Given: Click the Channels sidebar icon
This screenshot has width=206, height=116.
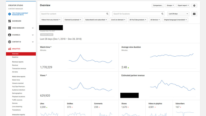Looking at the screenshot, I should tap(10, 35).
